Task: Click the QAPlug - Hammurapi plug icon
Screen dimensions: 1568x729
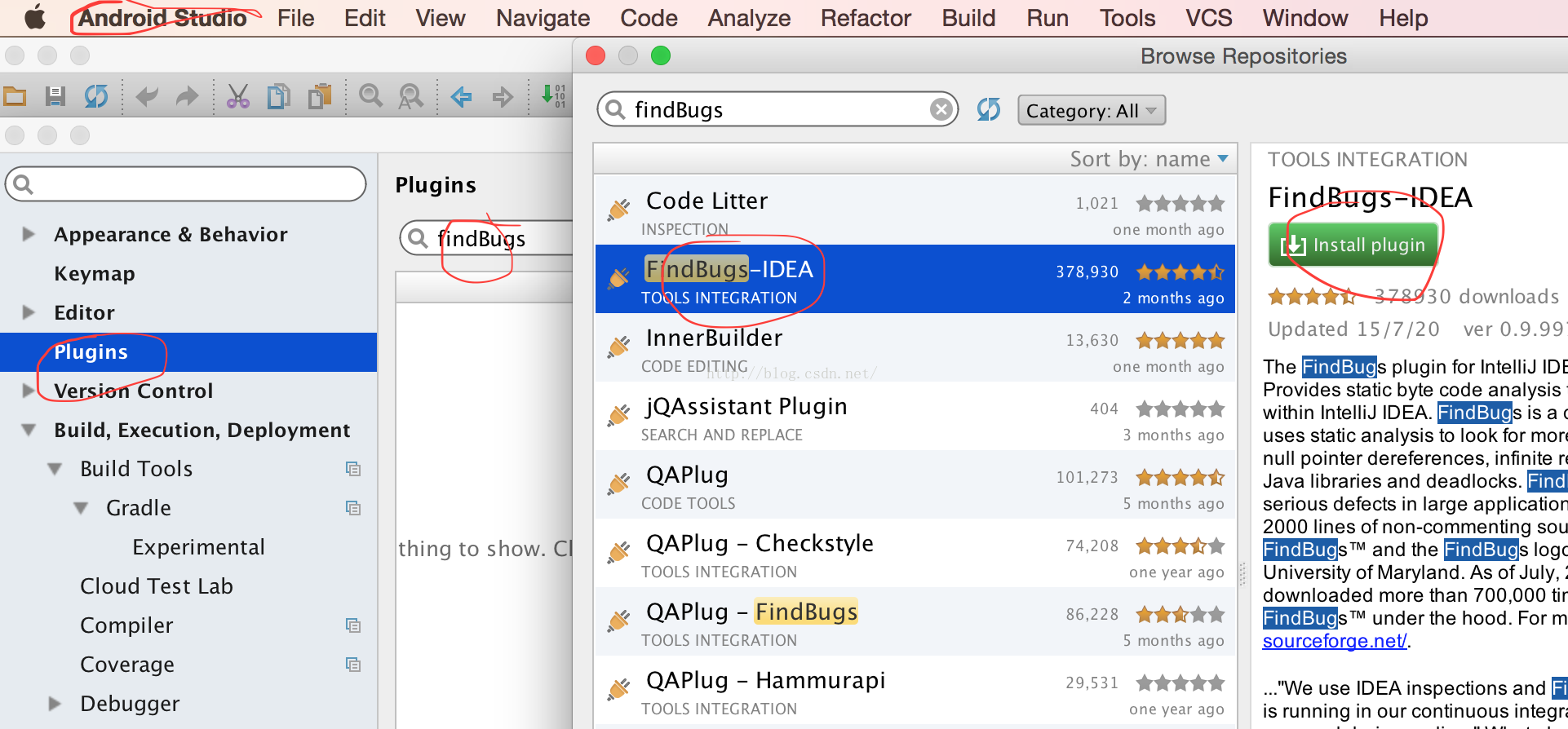Action: point(618,689)
